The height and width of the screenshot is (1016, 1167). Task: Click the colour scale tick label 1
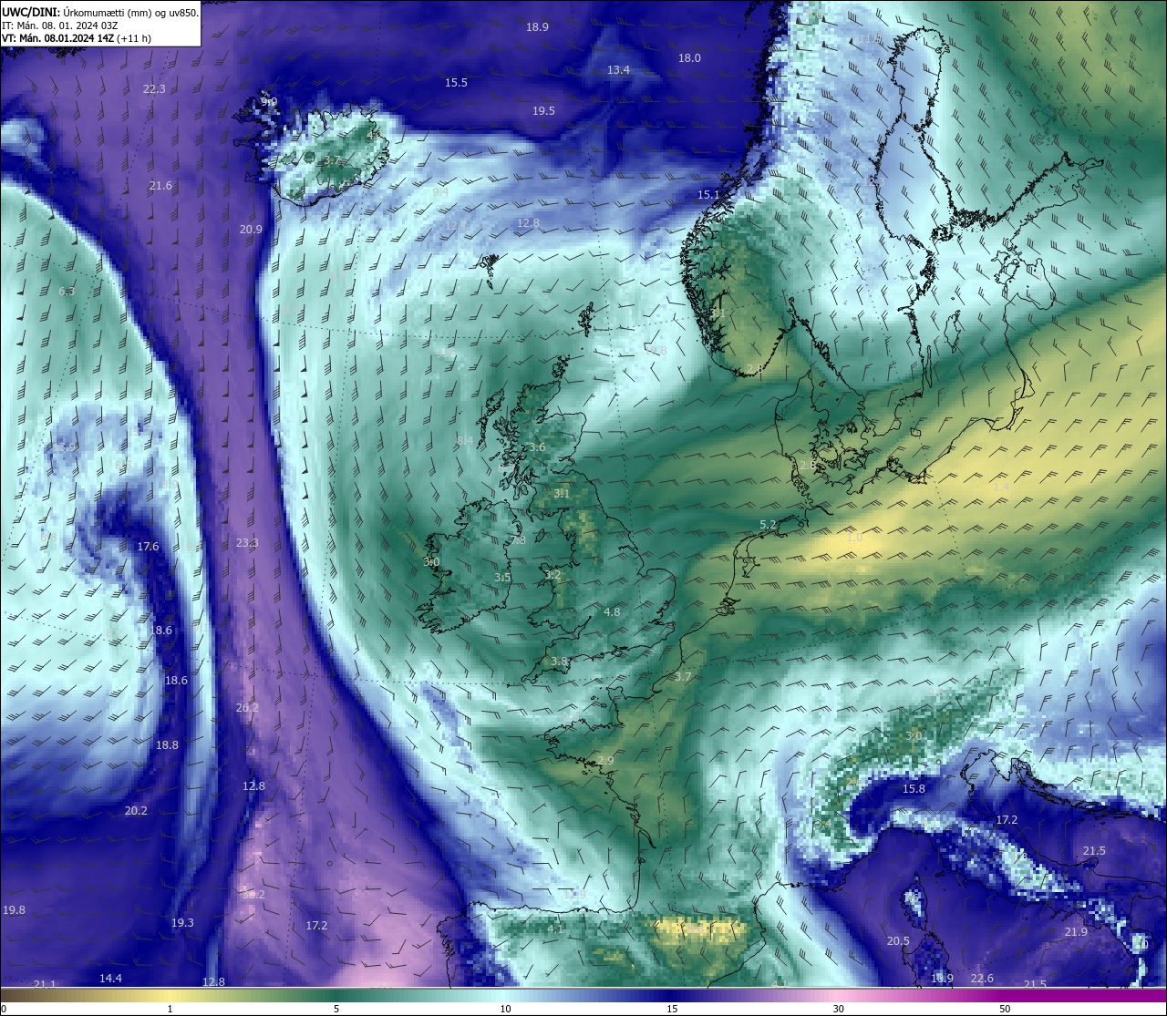(x=170, y=1009)
